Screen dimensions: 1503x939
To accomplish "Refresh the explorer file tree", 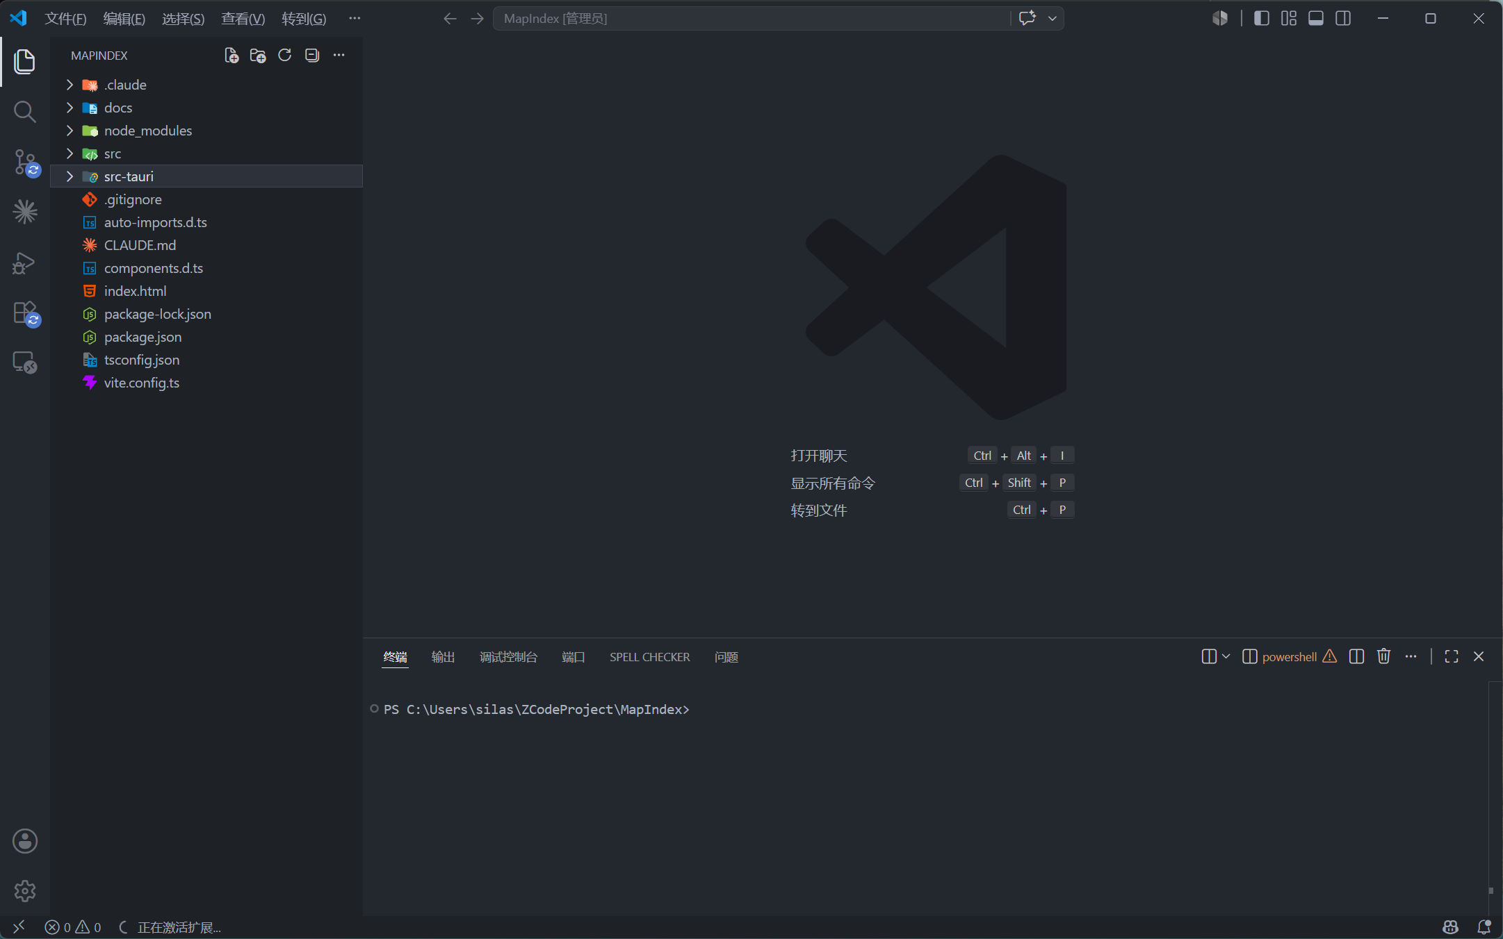I will (285, 55).
